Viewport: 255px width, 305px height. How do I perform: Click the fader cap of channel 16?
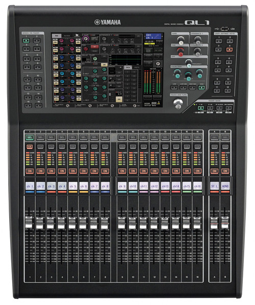coord(197,222)
